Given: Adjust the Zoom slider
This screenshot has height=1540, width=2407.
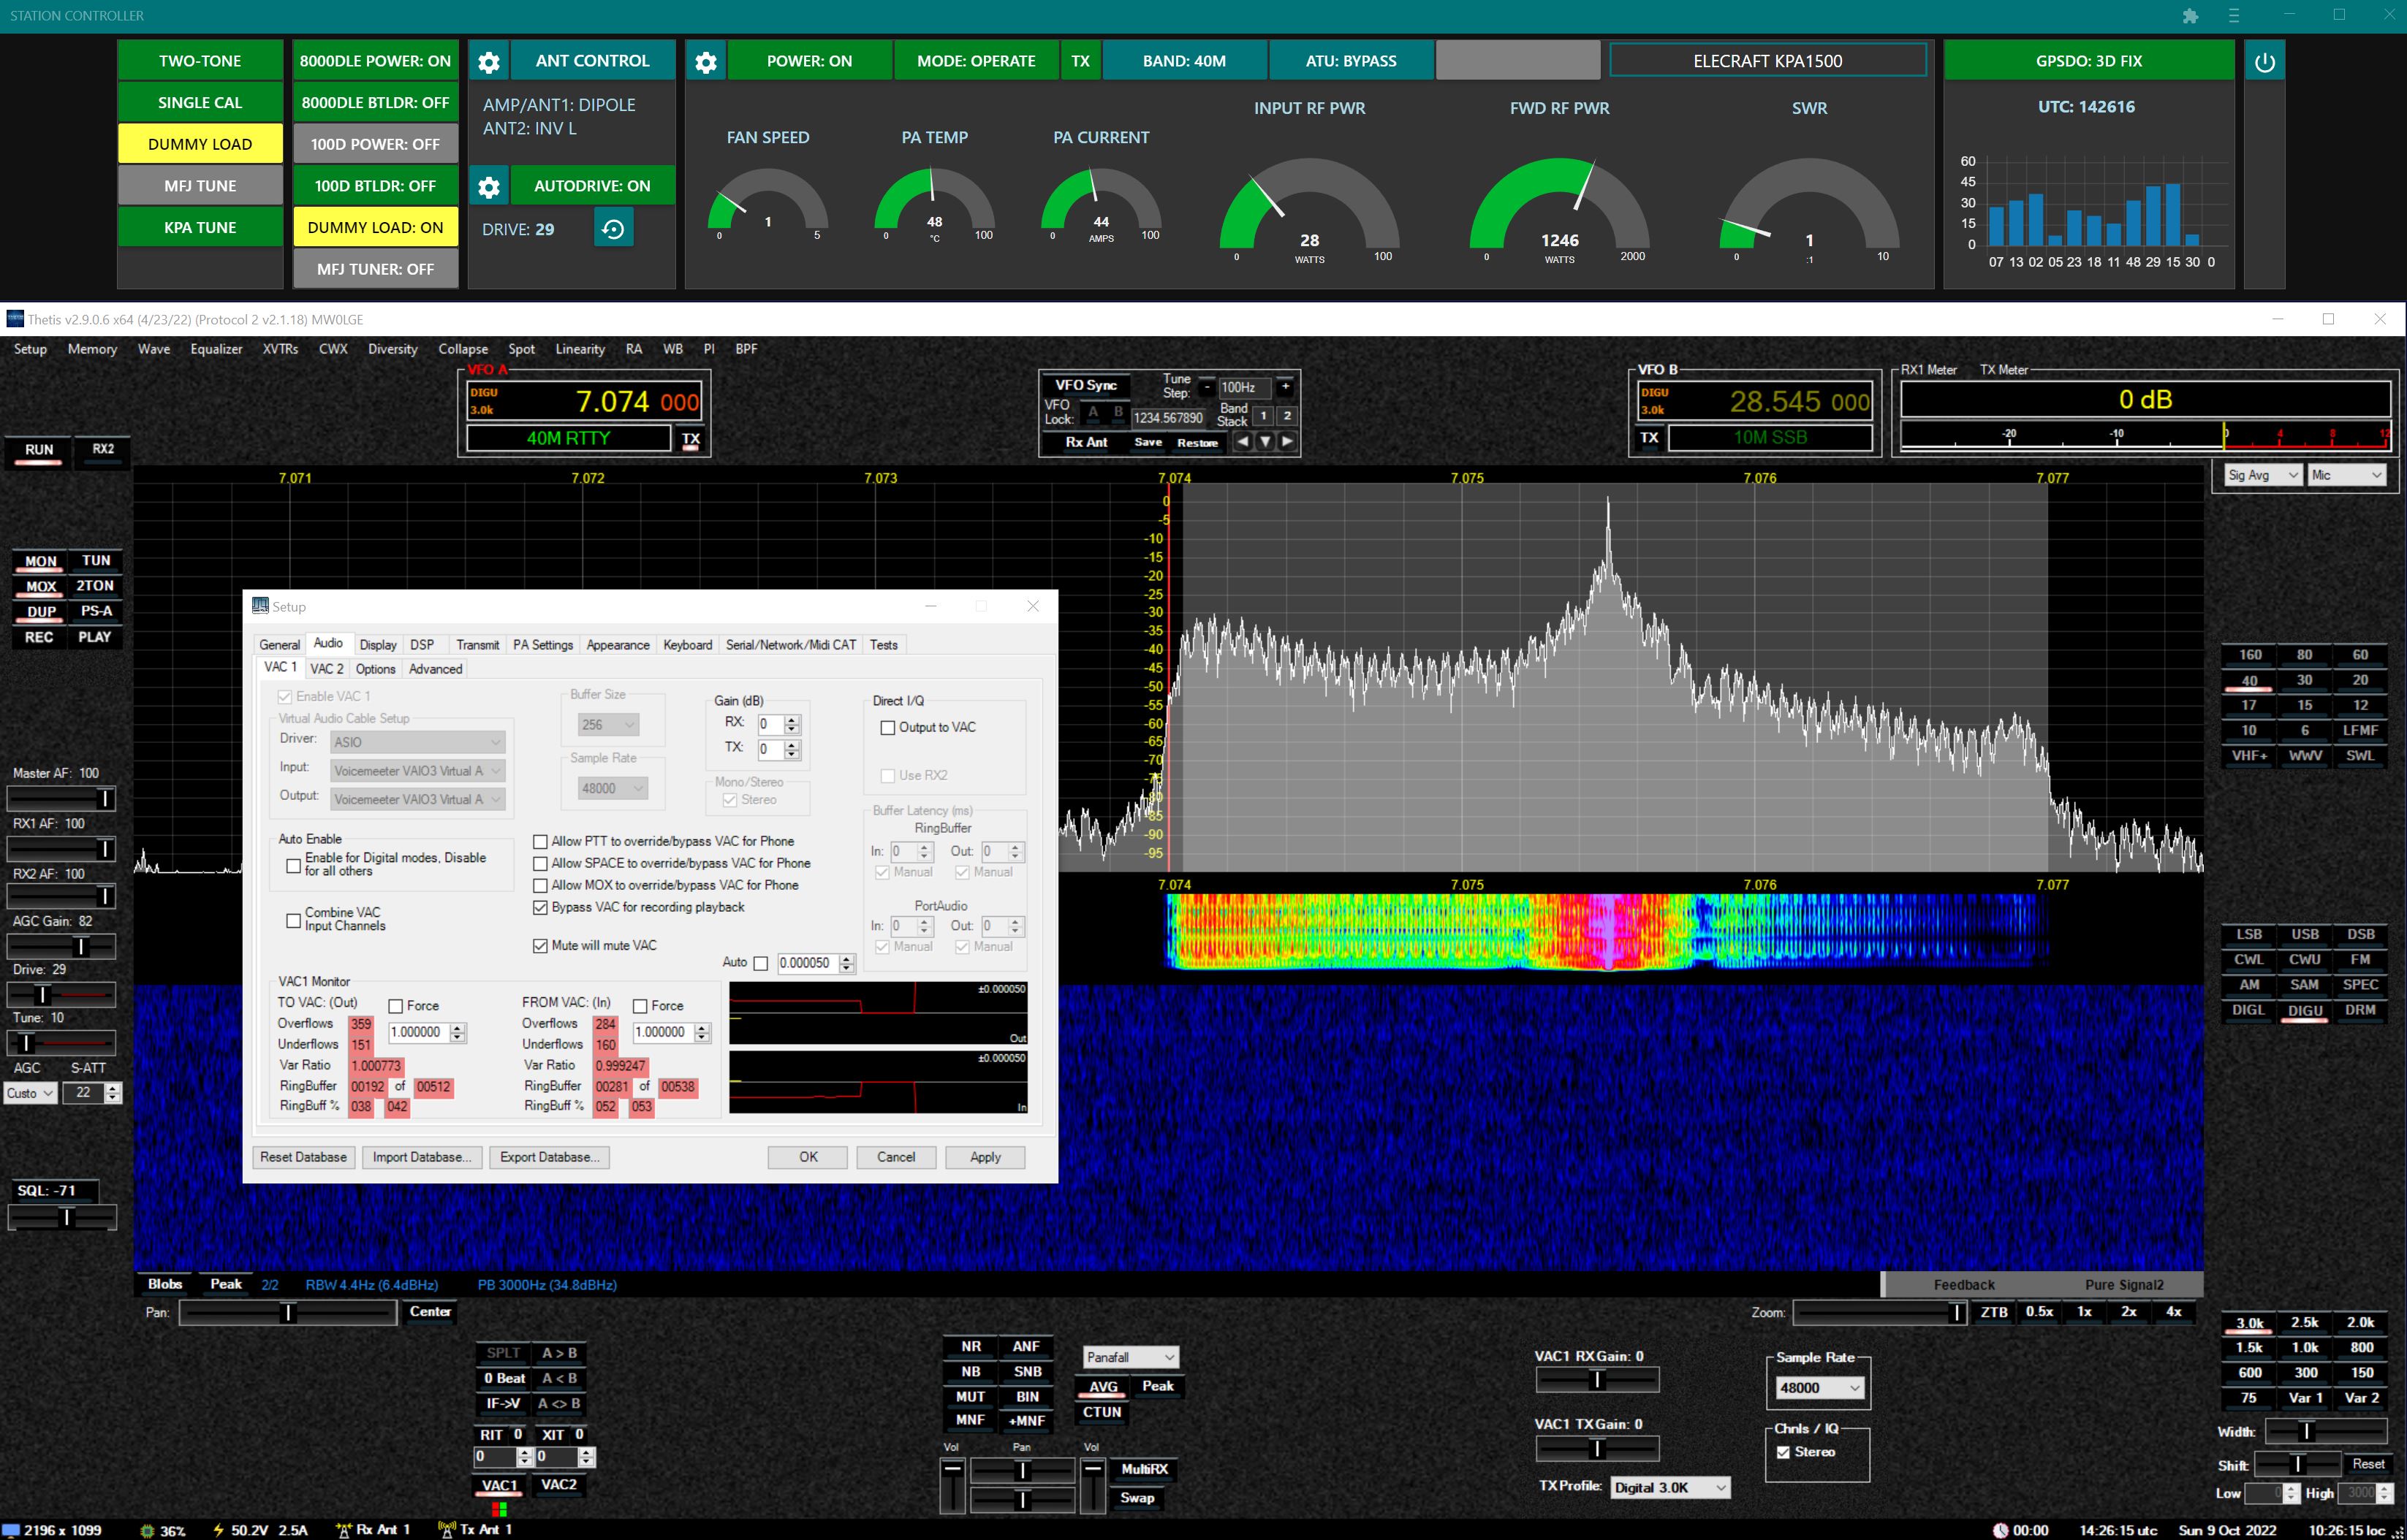Looking at the screenshot, I should (x=1880, y=1313).
